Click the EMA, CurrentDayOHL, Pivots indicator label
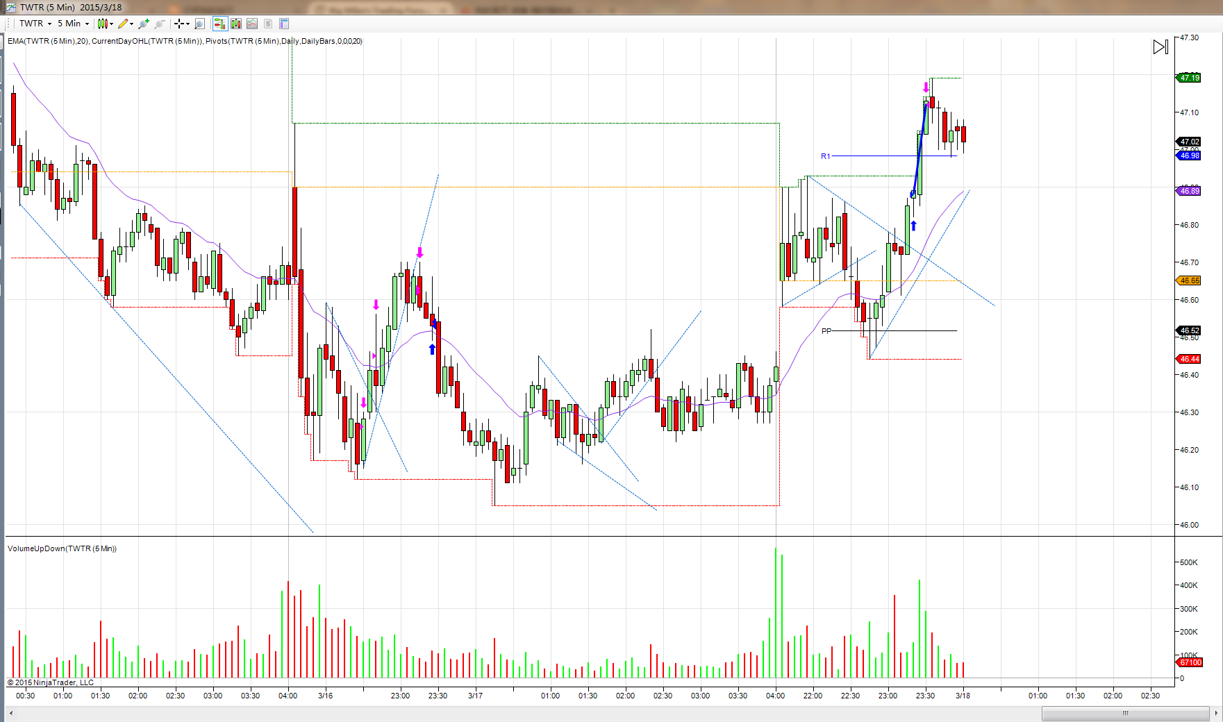Viewport: 1223px width, 722px height. (x=185, y=41)
